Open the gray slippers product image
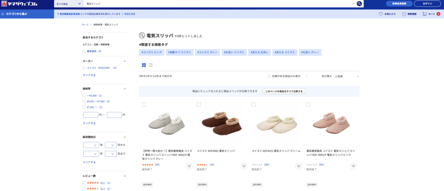 pyautogui.click(x=166, y=124)
